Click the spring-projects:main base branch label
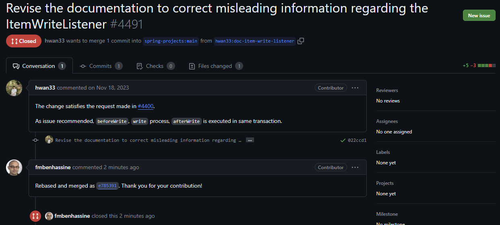The width and height of the screenshot is (500, 225). 171,41
